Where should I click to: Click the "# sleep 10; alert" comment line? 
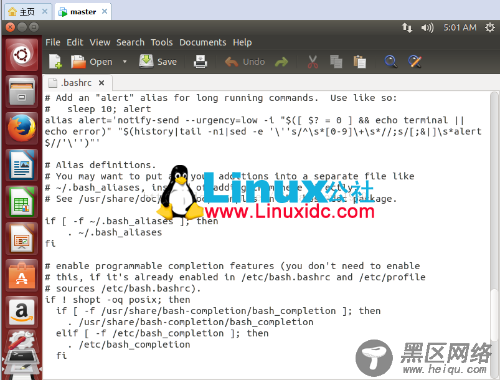click(98, 109)
